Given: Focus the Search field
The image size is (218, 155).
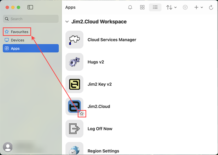Looking at the screenshot, I should (31, 19).
